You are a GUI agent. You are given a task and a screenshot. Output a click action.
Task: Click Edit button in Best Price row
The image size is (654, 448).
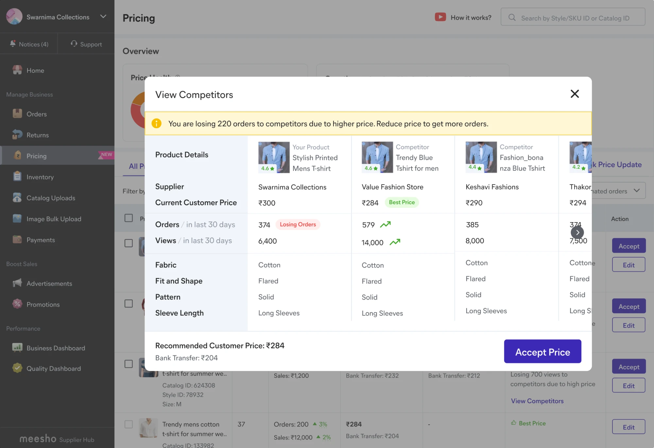[628, 427]
